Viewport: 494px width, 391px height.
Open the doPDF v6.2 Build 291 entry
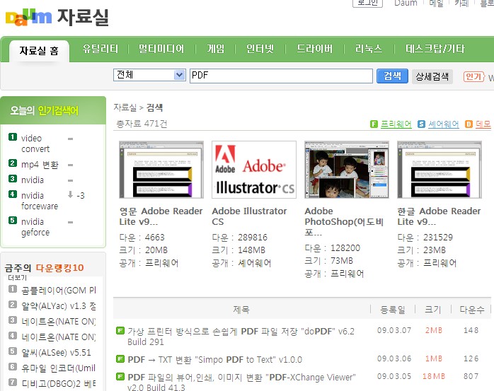(241, 337)
